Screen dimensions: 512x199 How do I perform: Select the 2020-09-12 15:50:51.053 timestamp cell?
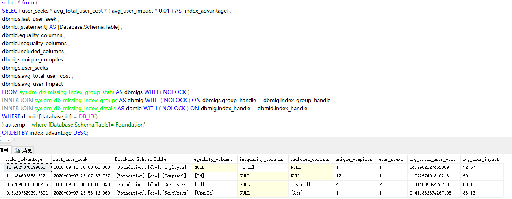pyautogui.click(x=82, y=167)
